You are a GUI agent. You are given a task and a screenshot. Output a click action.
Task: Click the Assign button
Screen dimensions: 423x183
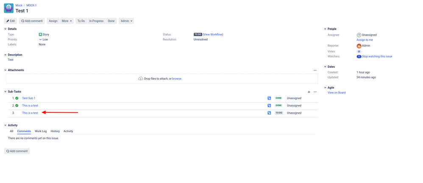click(53, 21)
